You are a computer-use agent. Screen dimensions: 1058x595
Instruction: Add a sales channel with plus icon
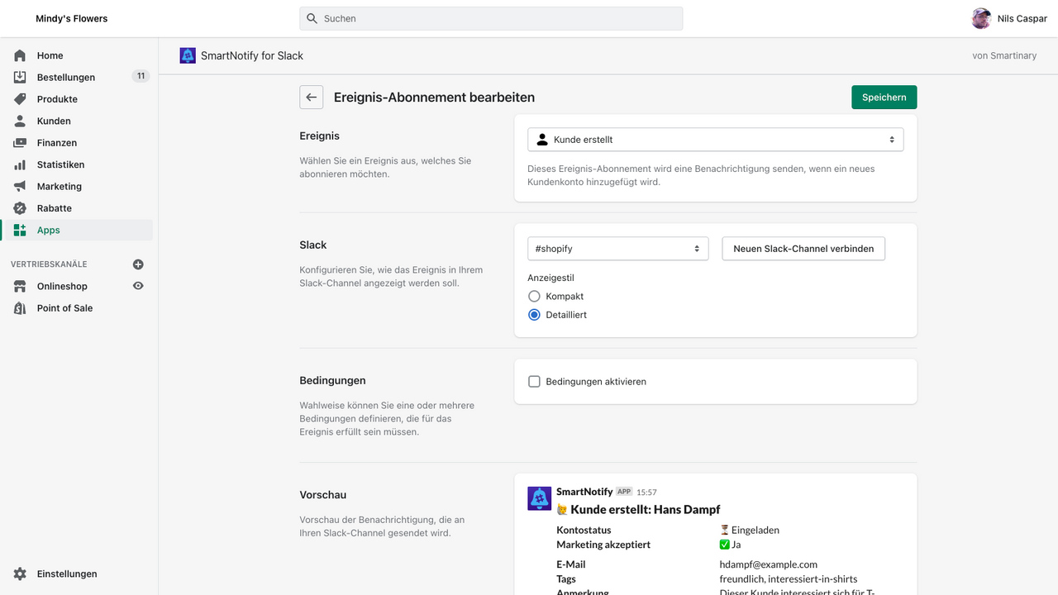[x=138, y=264]
